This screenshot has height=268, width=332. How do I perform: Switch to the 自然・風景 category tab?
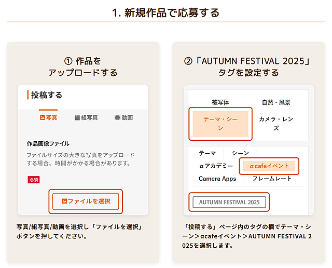(276, 102)
